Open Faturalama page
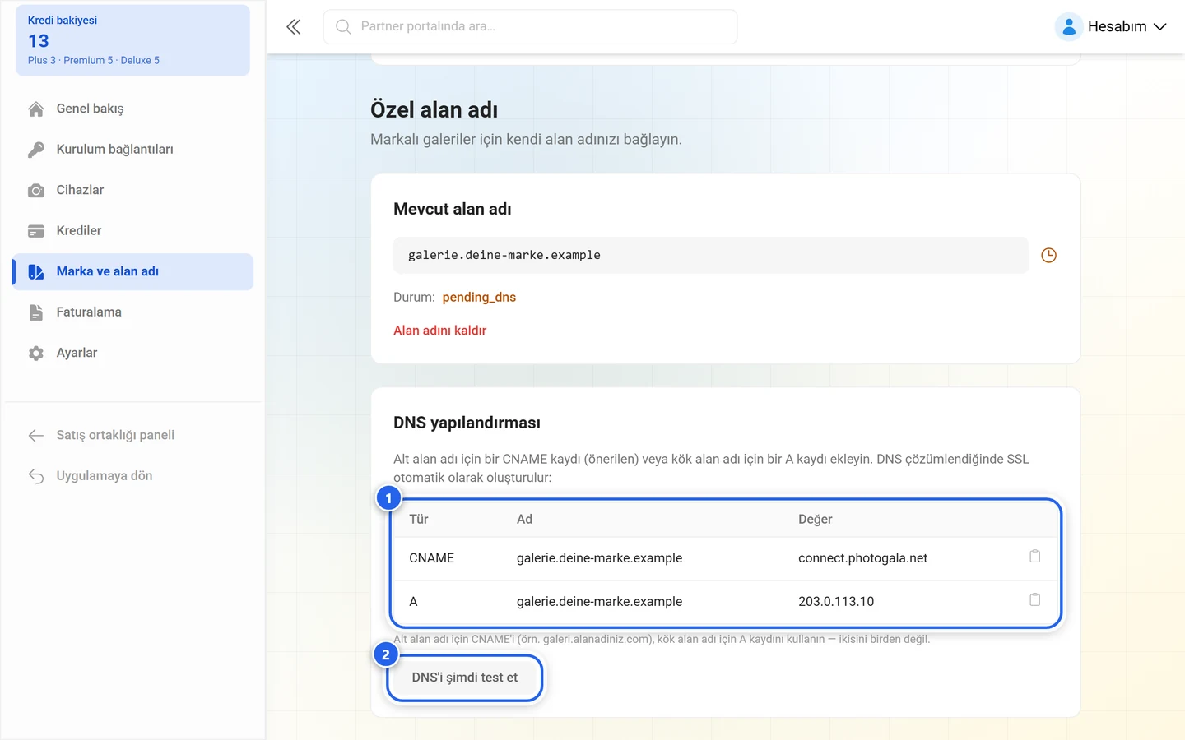Viewport: 1185px width, 740px height. click(x=132, y=312)
